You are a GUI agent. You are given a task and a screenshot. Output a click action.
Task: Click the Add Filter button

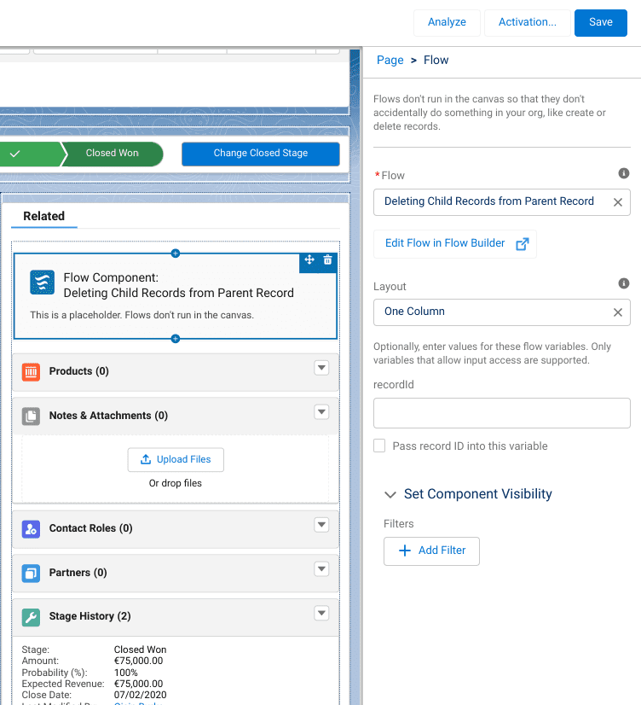pyautogui.click(x=431, y=551)
